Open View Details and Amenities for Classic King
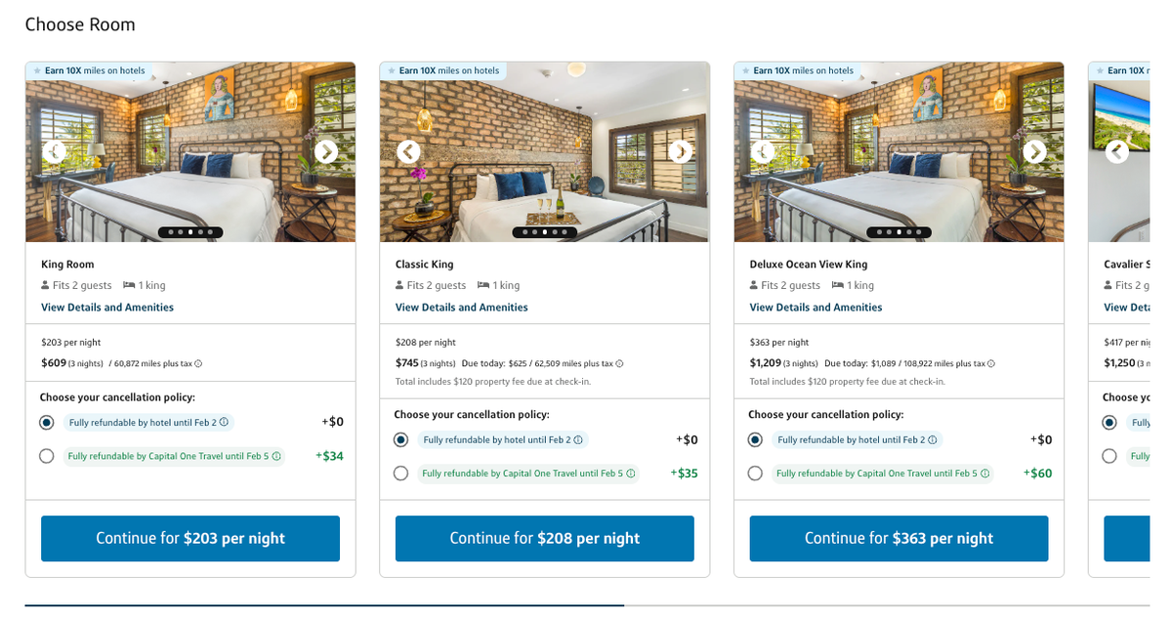The image size is (1172, 620). (x=460, y=307)
